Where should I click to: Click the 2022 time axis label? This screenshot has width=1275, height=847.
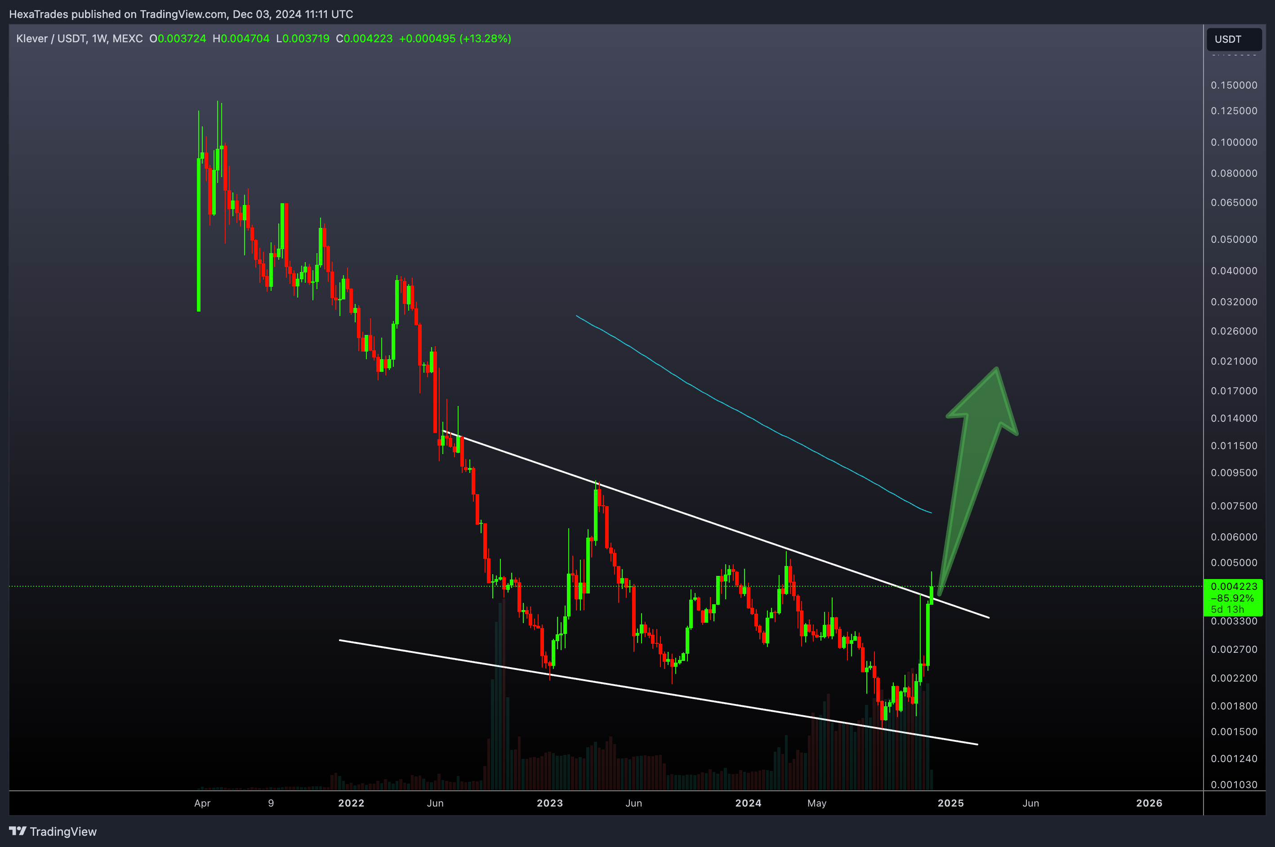[351, 803]
